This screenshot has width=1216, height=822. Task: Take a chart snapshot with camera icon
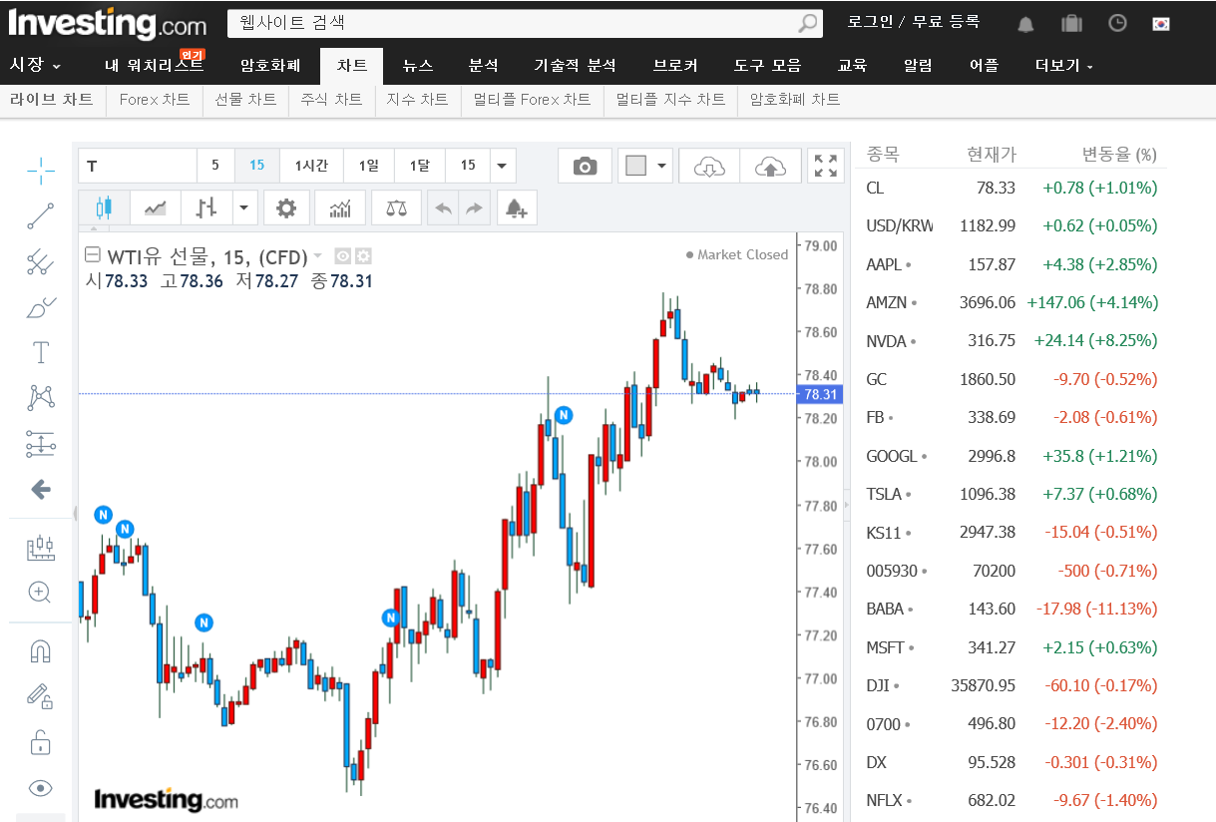(x=585, y=167)
